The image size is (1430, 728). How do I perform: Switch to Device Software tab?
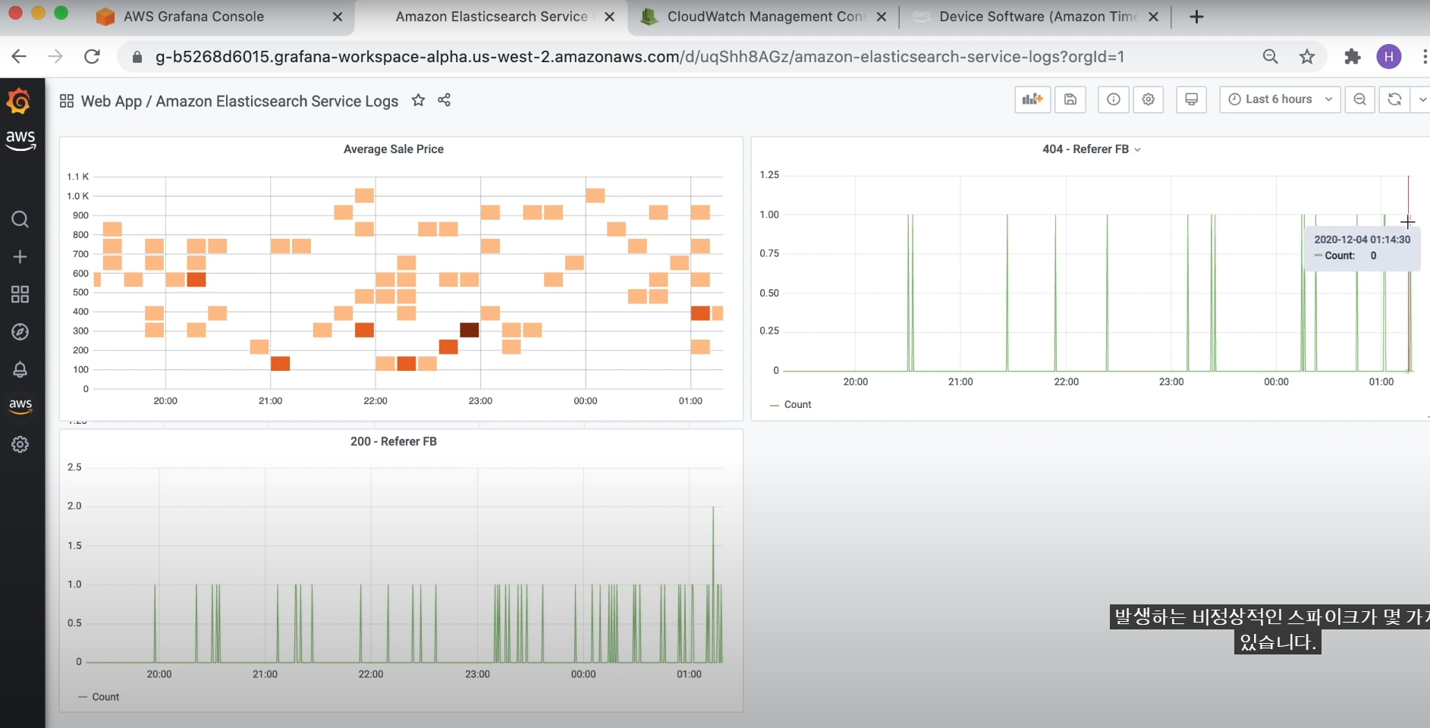(x=1038, y=17)
